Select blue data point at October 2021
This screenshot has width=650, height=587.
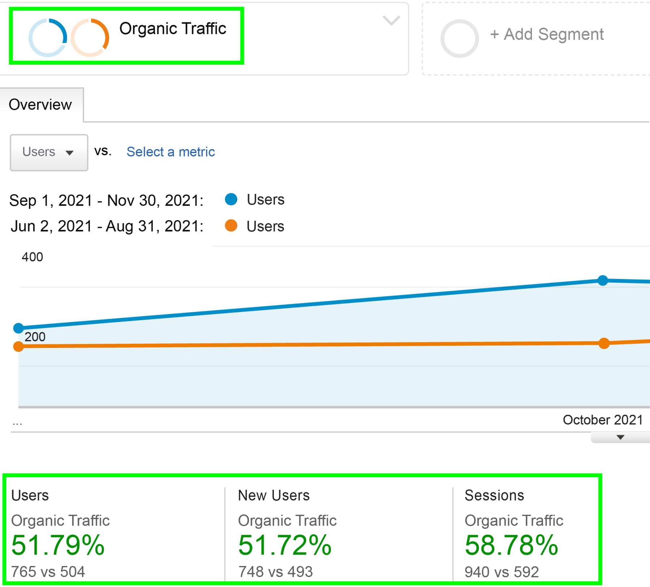coord(603,280)
